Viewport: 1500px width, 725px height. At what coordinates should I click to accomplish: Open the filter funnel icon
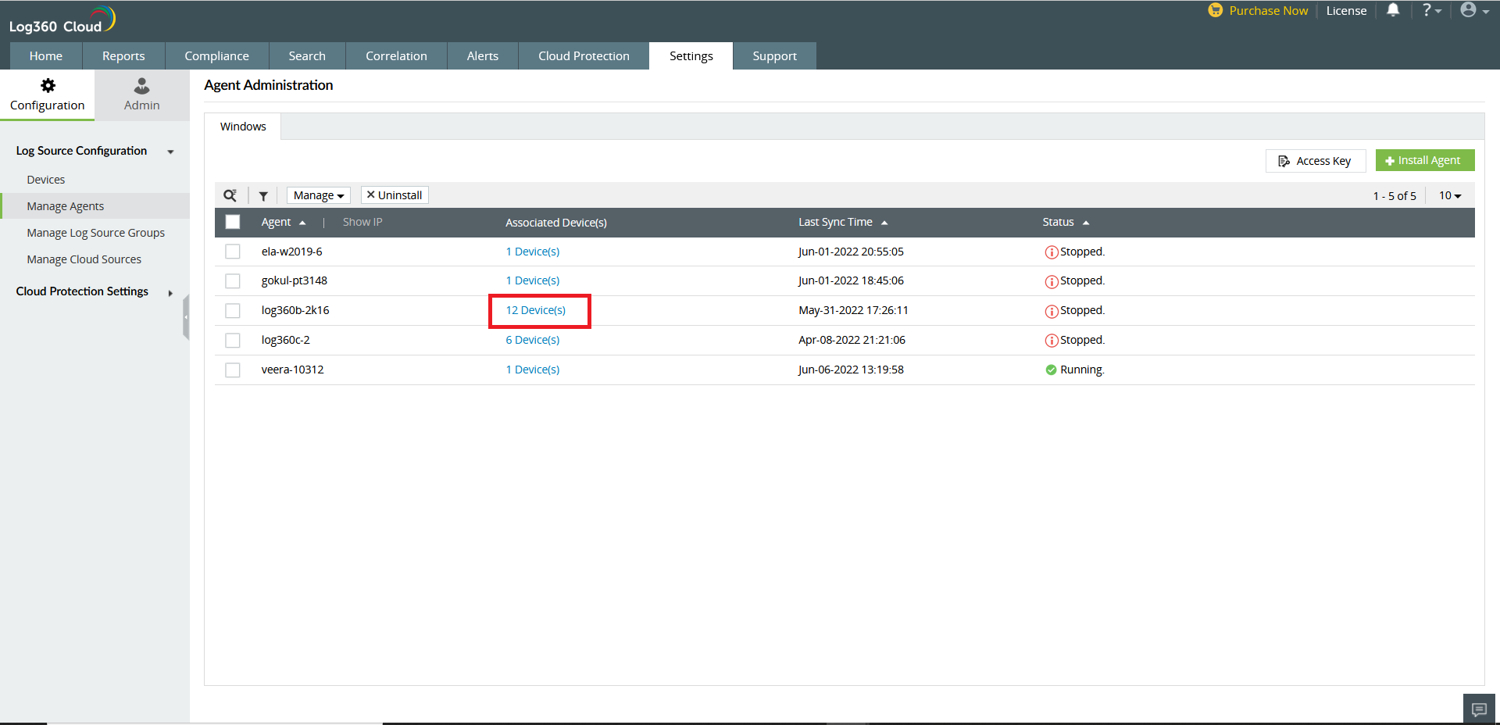point(263,196)
